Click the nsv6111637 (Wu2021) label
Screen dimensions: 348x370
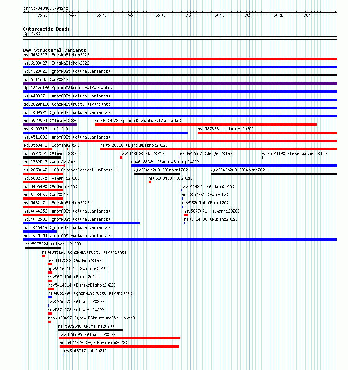pyautogui.click(x=46, y=79)
